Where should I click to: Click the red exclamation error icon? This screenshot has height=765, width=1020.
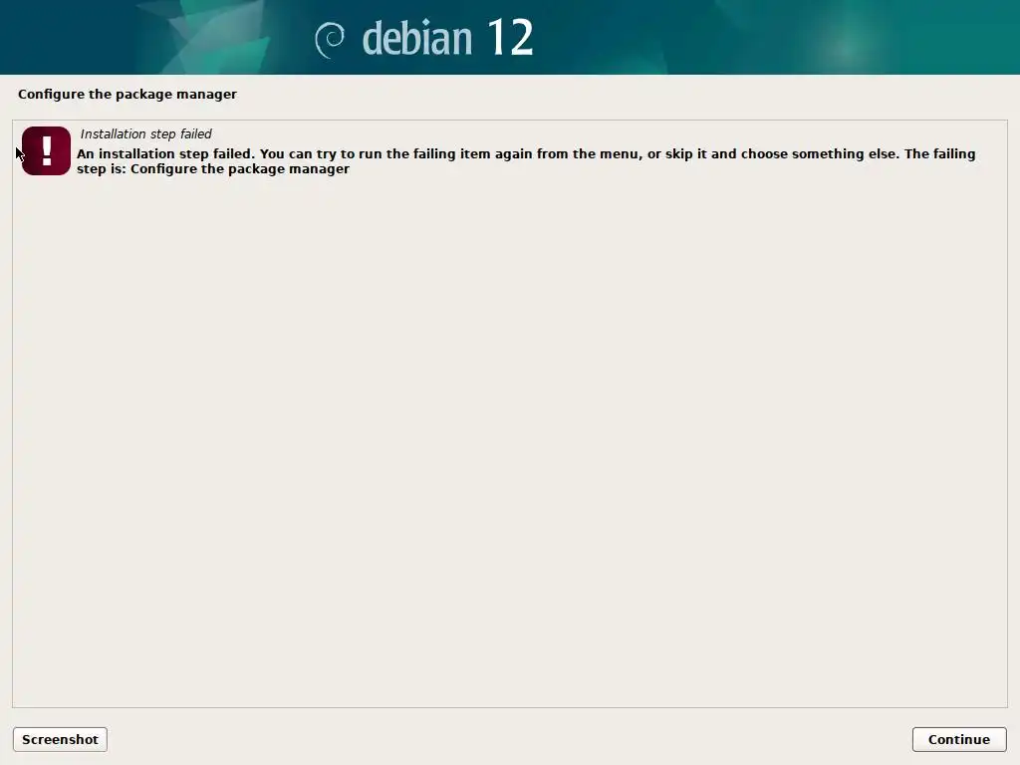click(46, 151)
